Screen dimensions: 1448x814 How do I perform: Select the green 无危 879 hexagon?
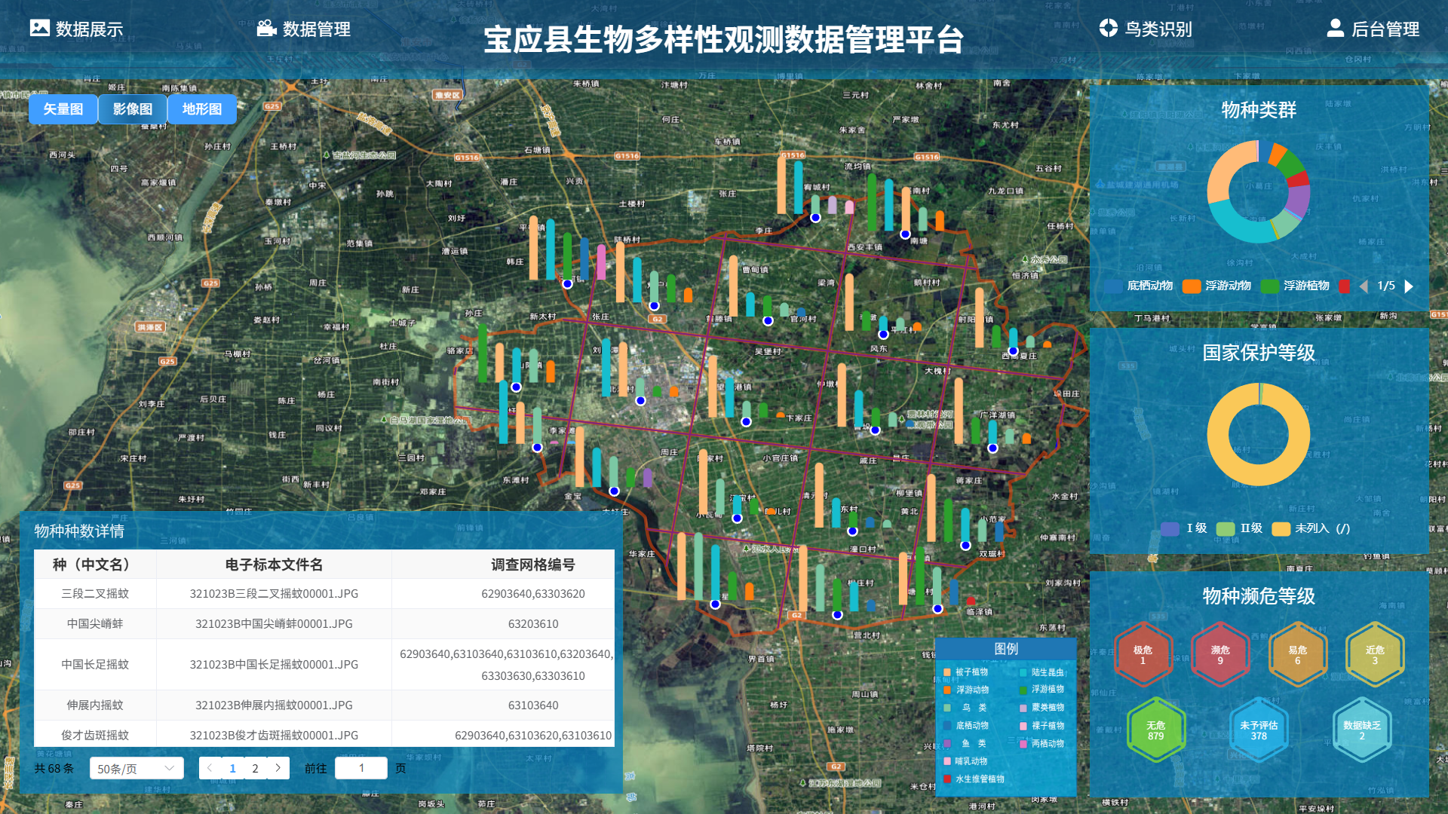1156,730
